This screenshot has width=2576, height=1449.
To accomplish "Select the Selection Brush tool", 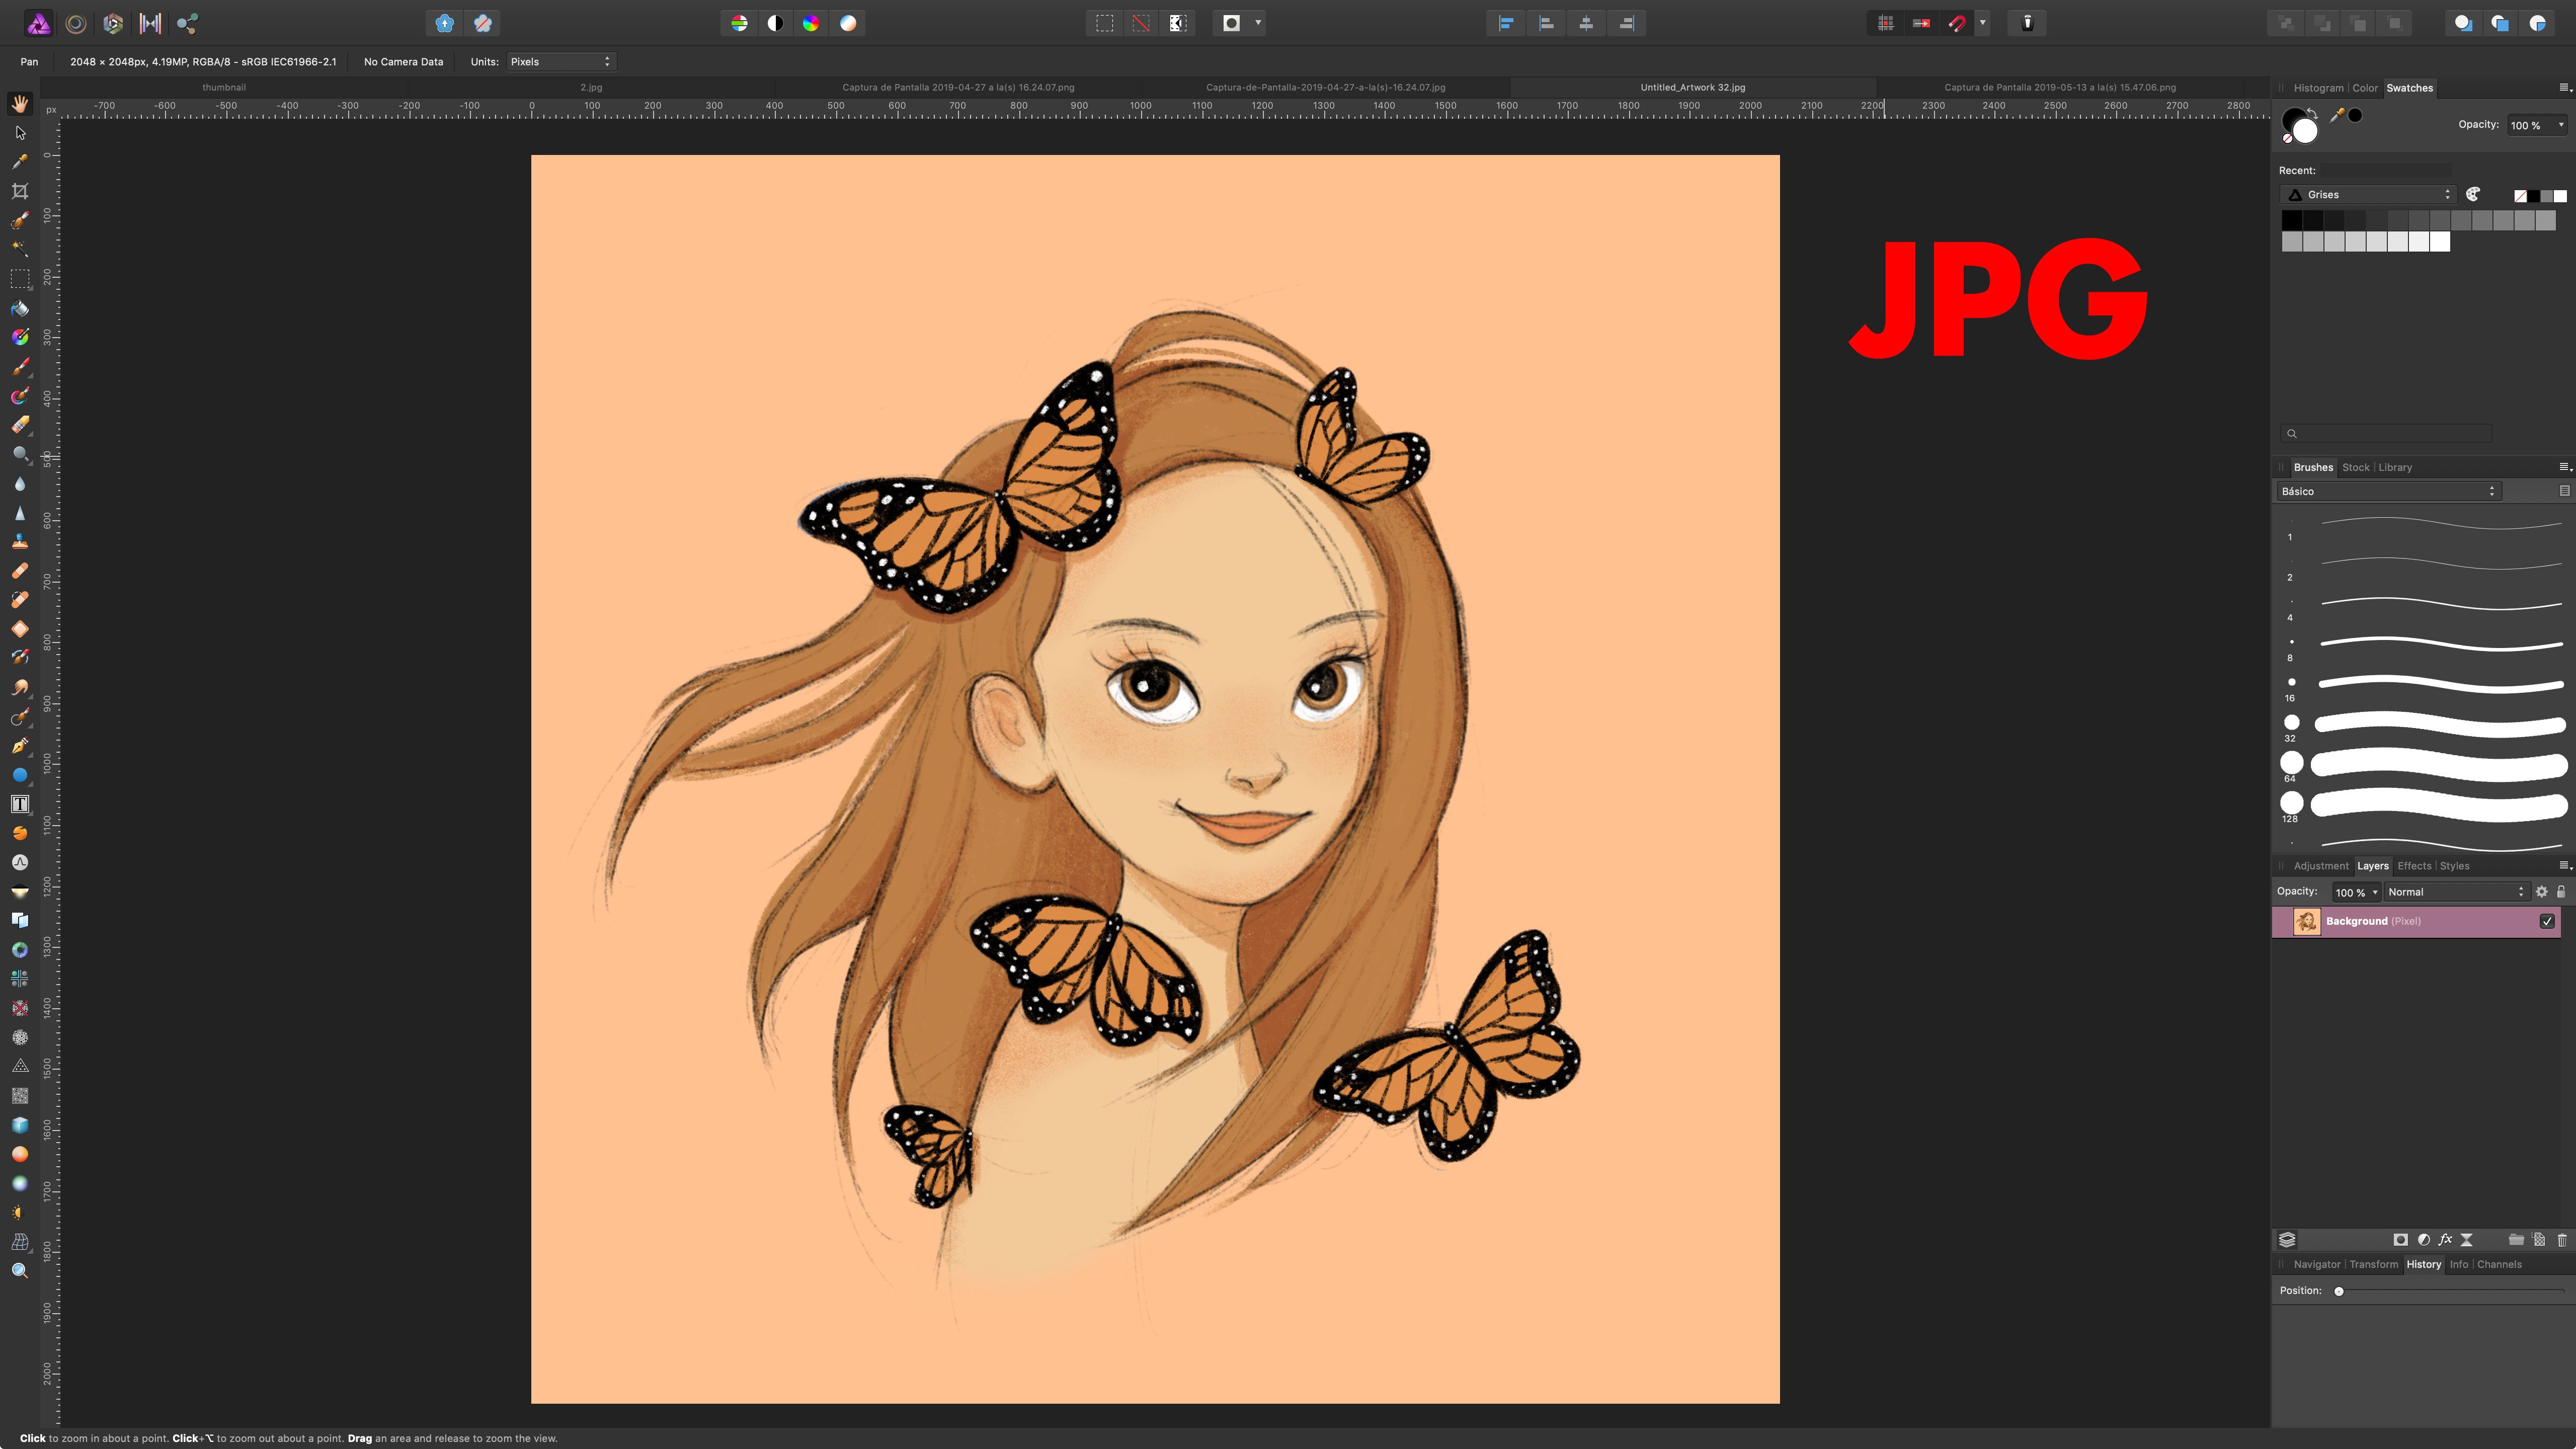I will pyautogui.click(x=20, y=220).
